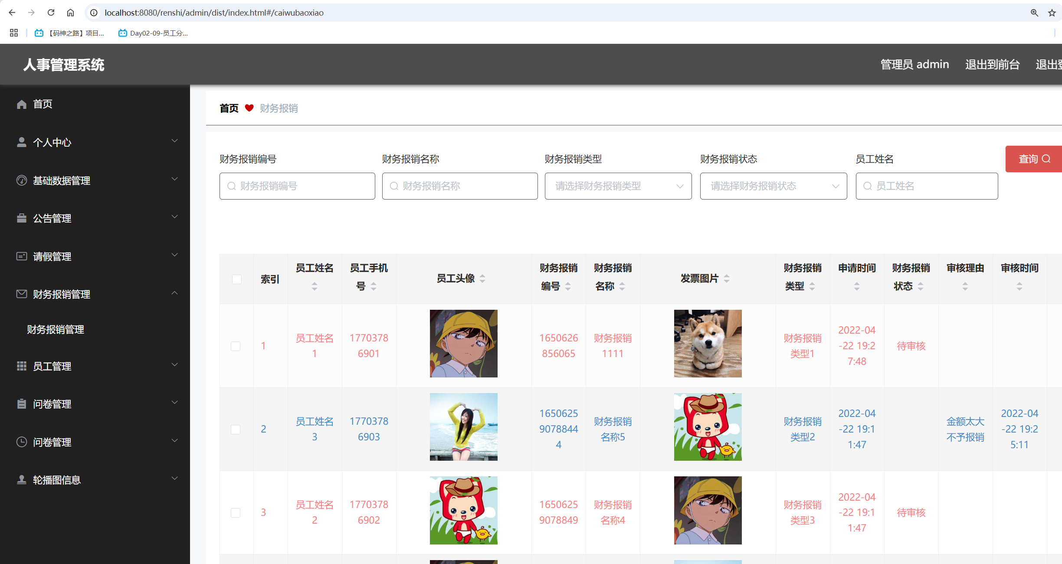Check the row 3 checkbox for 员工姓名2
Viewport: 1062px width, 564px height.
pos(236,513)
